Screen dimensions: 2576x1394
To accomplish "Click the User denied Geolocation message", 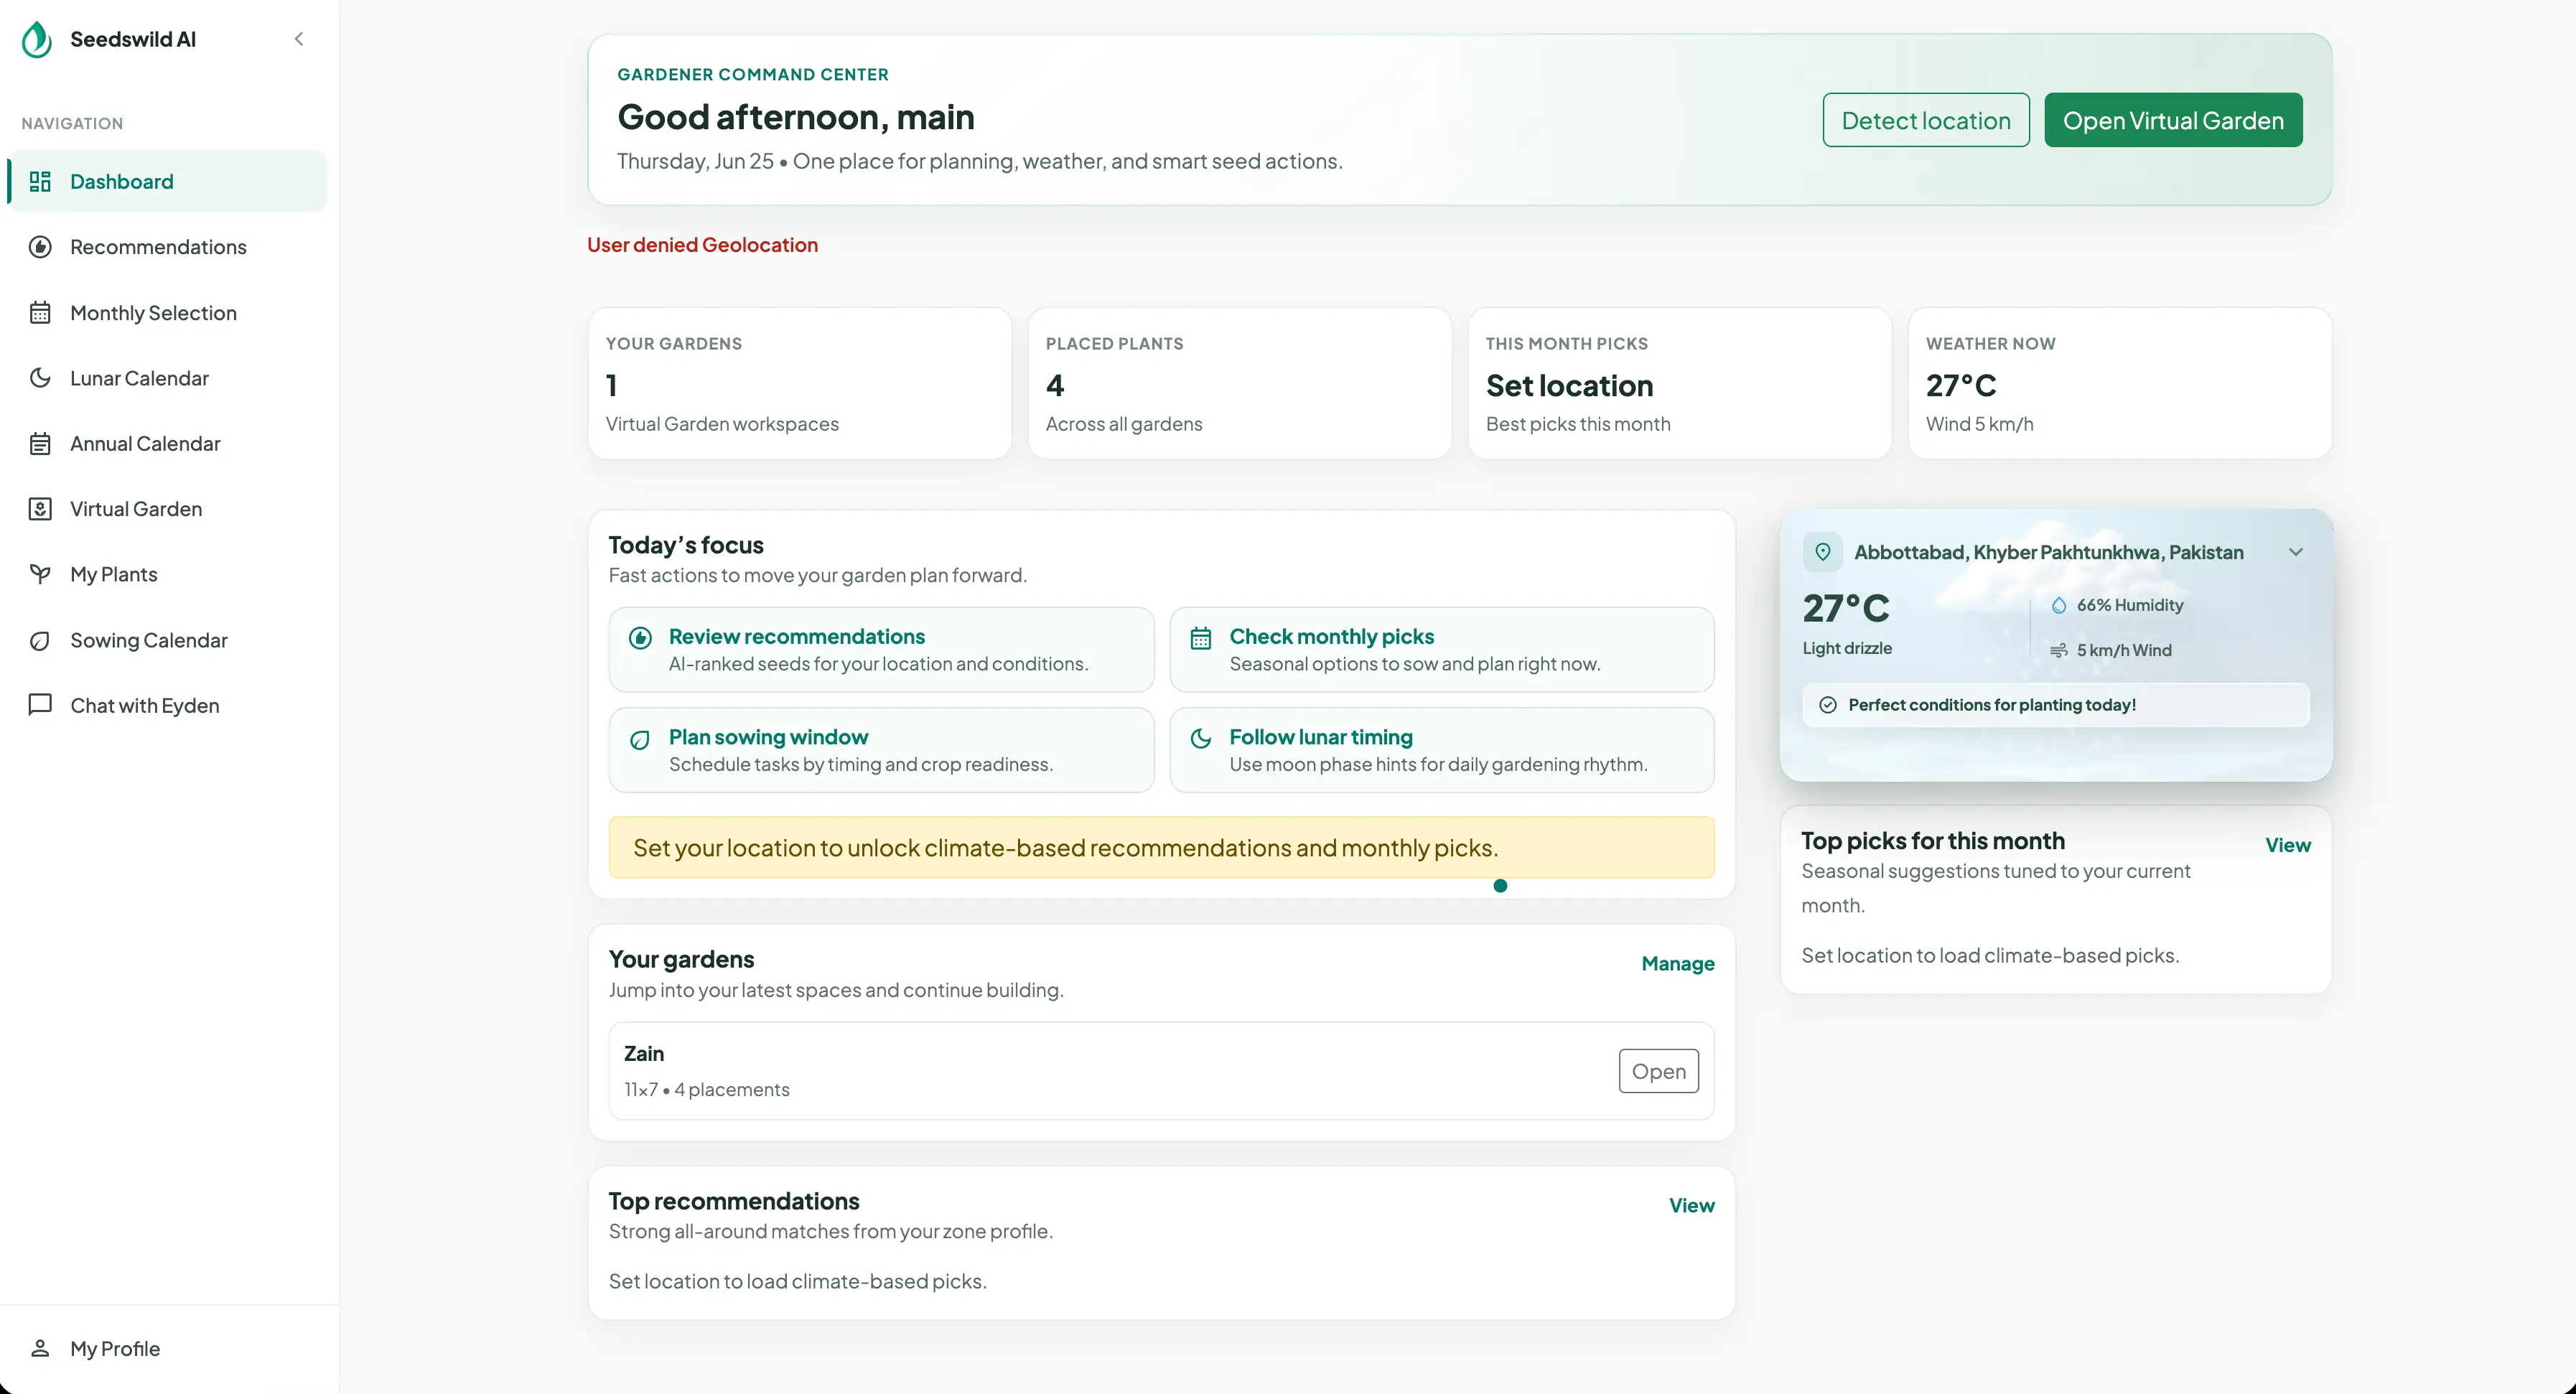I will coord(702,245).
